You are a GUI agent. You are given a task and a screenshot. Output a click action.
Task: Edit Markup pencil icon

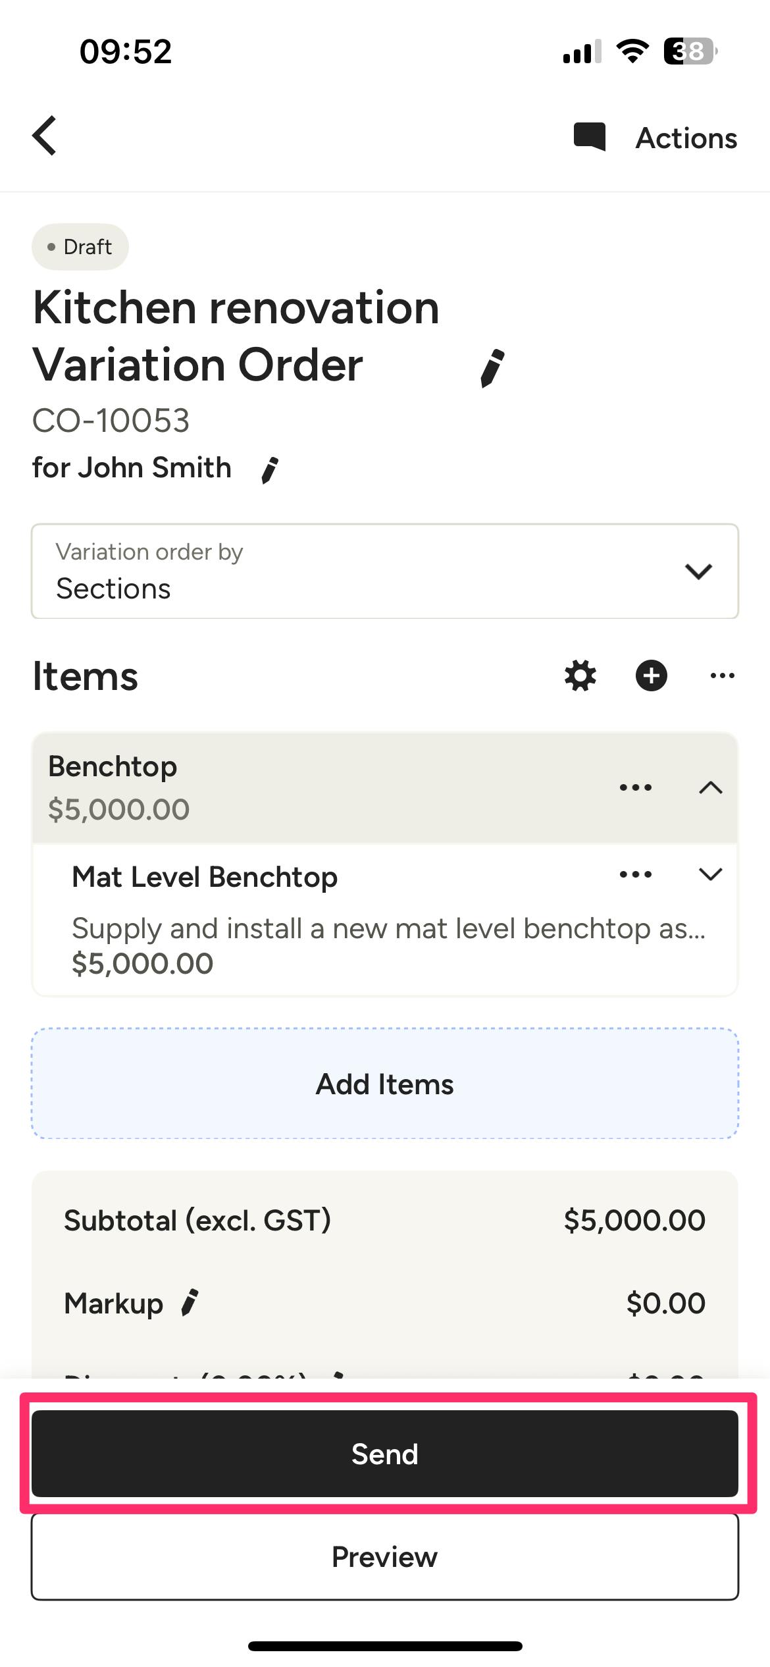(x=190, y=1302)
